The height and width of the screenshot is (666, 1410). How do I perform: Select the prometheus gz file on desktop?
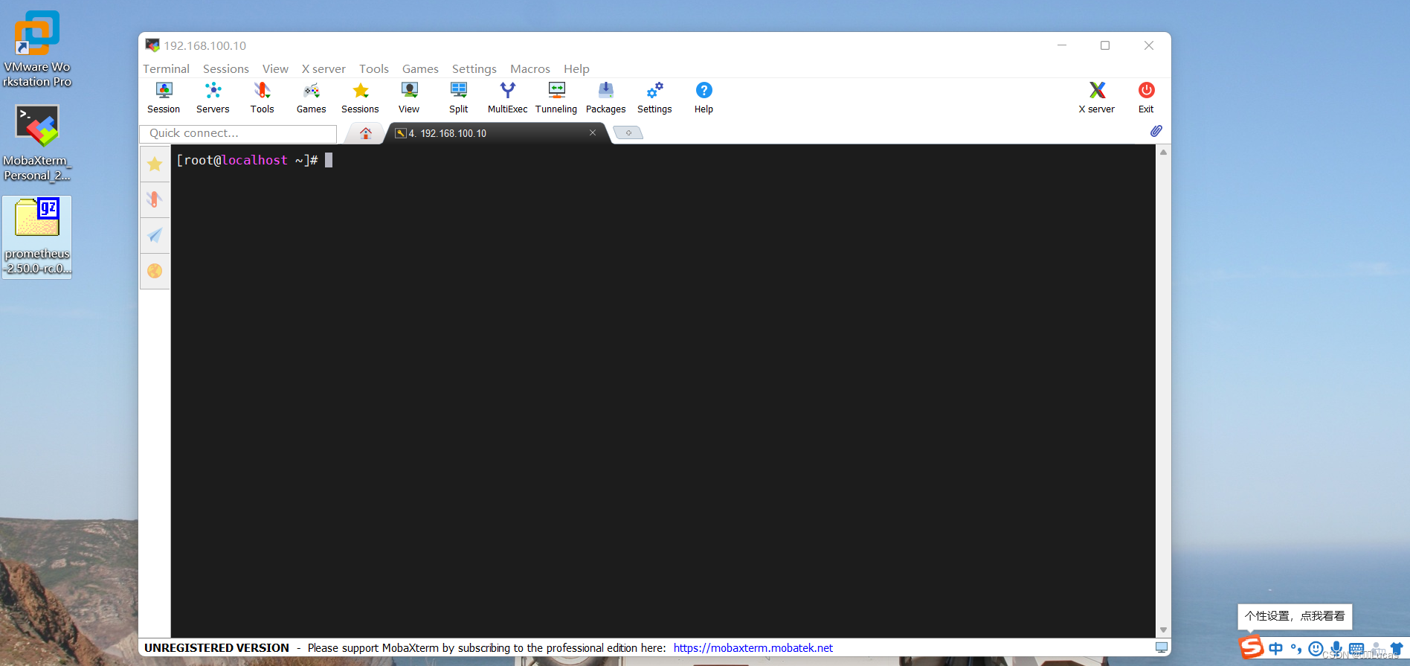[37, 237]
